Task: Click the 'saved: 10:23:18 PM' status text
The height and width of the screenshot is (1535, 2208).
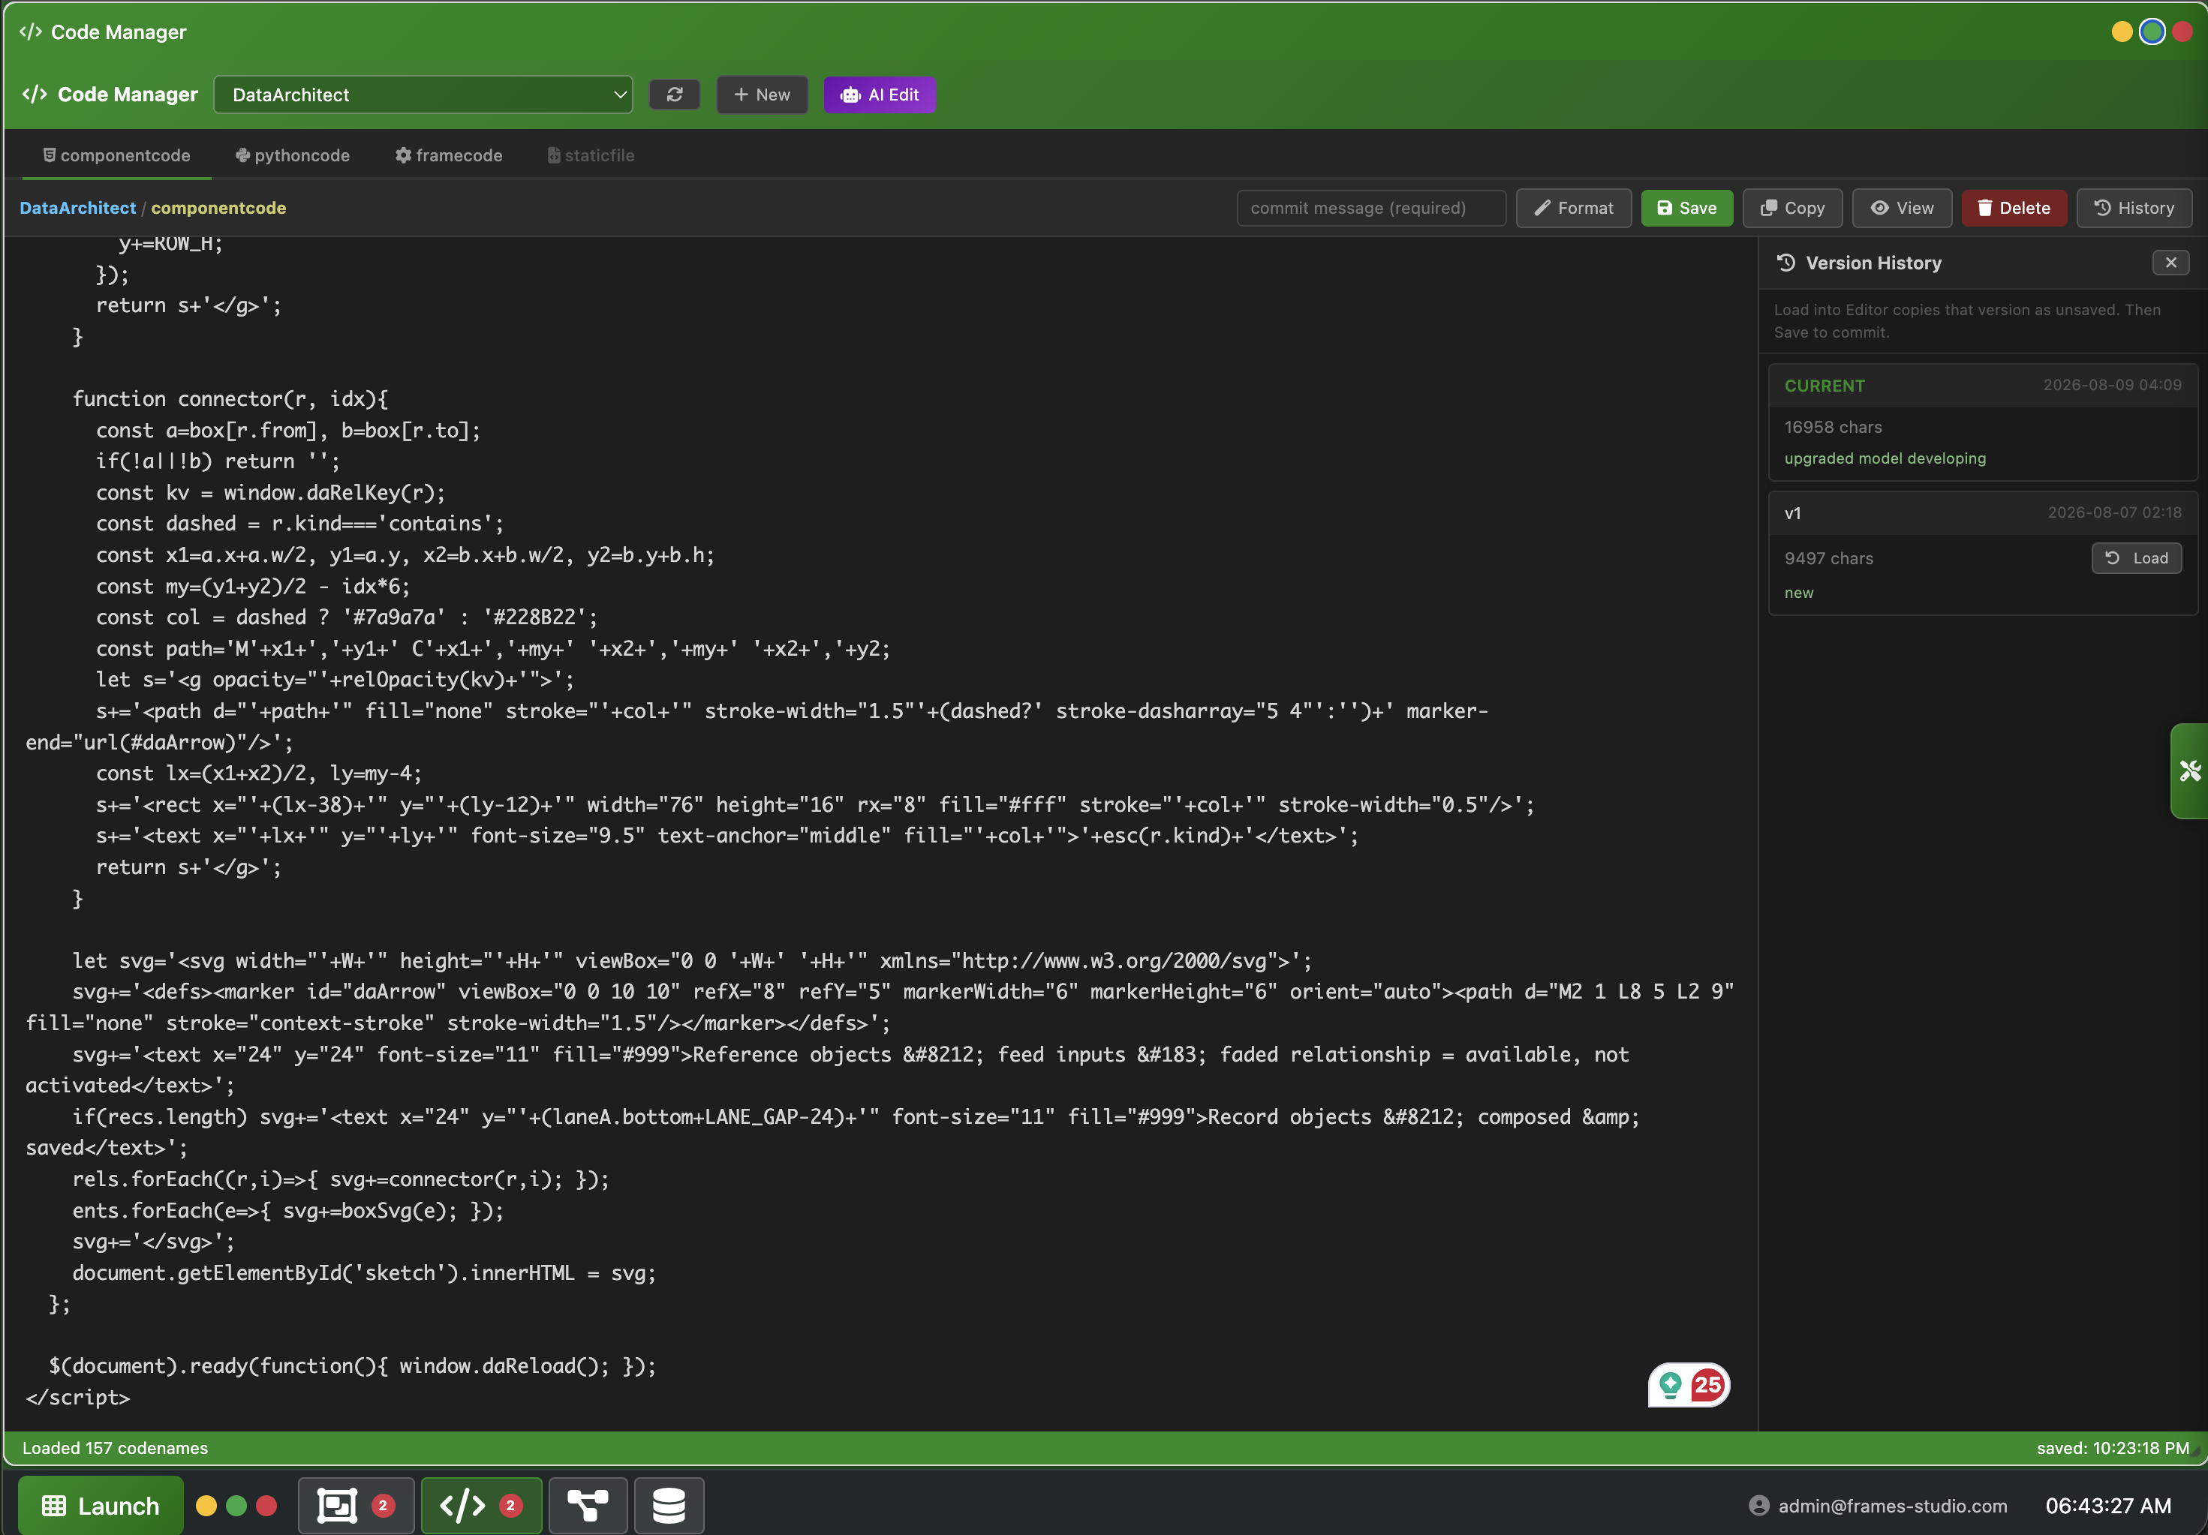Action: [x=2113, y=1447]
